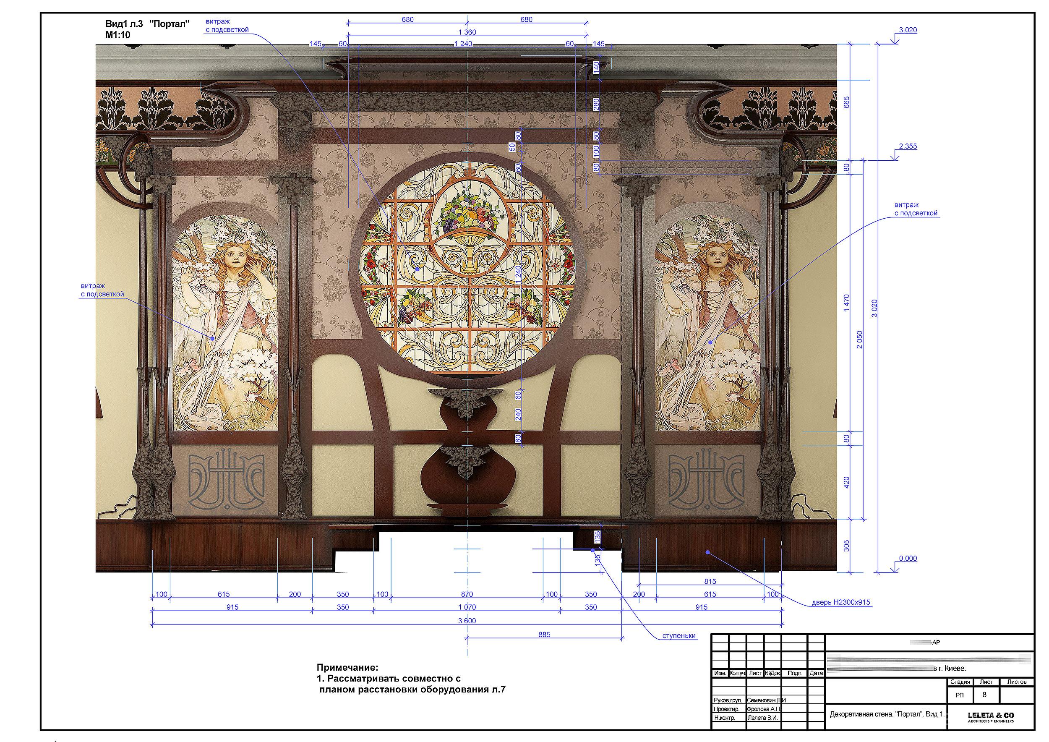Click the 'Проектир.' role cell
Viewport: 1049px width, 742px height.
point(729,709)
